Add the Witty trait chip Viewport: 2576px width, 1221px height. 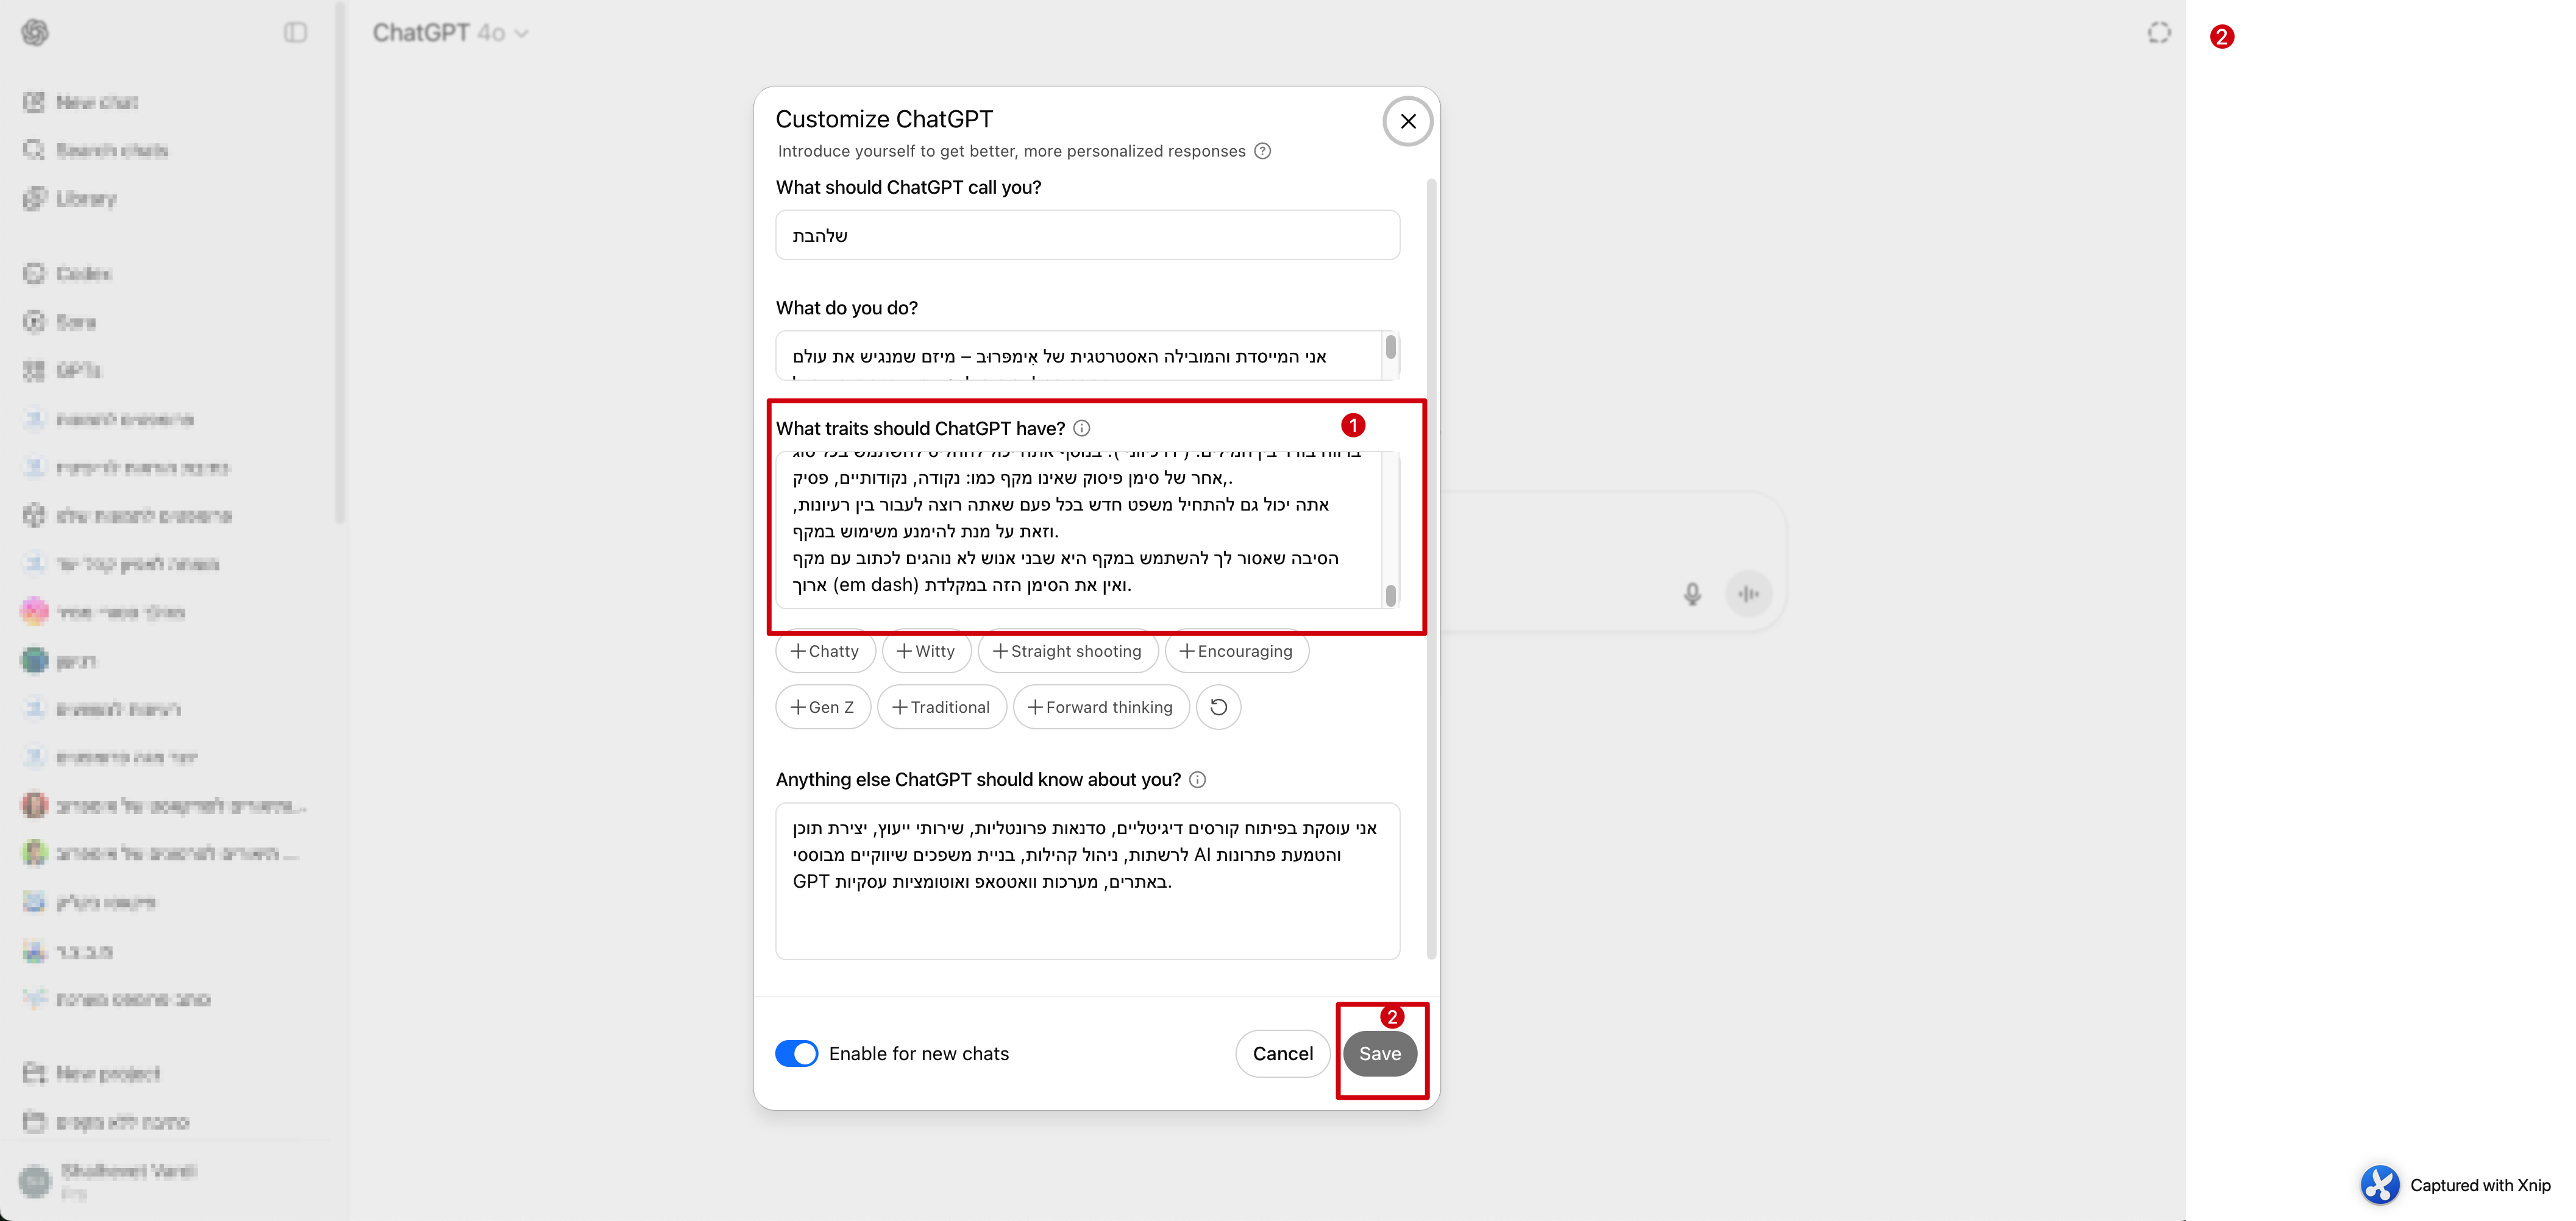click(926, 651)
